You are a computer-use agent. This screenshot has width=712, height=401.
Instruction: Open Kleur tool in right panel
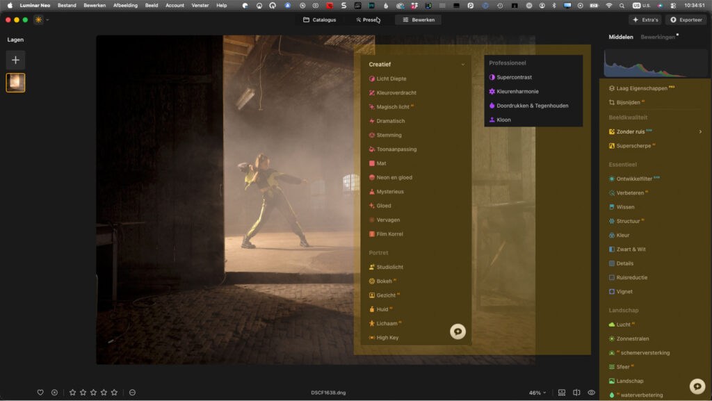(619, 236)
